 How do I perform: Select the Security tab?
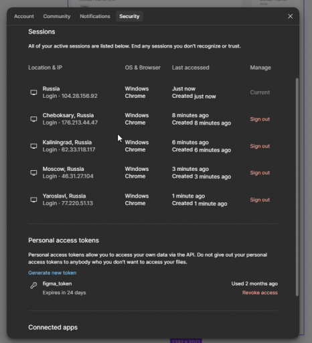coord(129,16)
